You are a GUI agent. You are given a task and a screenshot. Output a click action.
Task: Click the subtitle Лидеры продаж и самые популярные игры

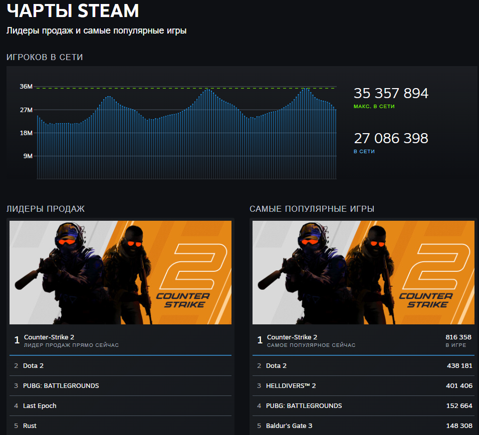pos(96,31)
